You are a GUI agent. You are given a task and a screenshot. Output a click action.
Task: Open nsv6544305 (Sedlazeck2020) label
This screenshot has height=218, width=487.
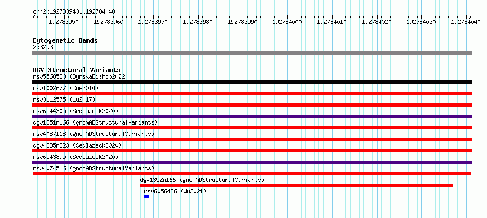(76, 111)
